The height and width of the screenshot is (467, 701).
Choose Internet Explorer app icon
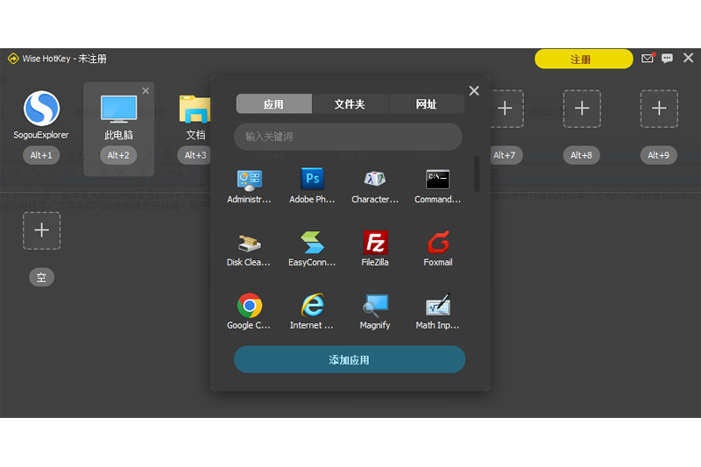click(x=312, y=305)
